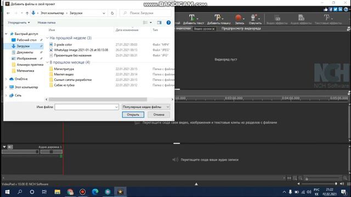
Task: Open File Explorer from taskbar
Action: click(x=57, y=192)
